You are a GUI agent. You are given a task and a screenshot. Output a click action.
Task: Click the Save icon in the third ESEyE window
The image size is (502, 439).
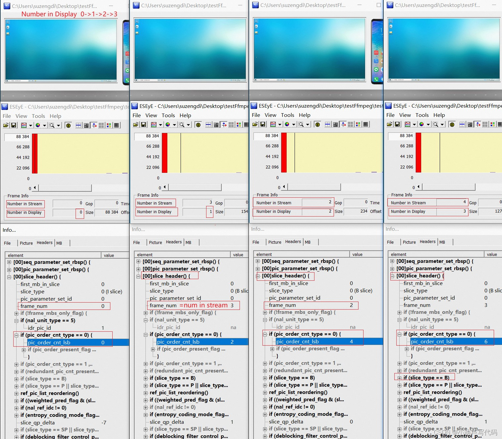(x=263, y=124)
